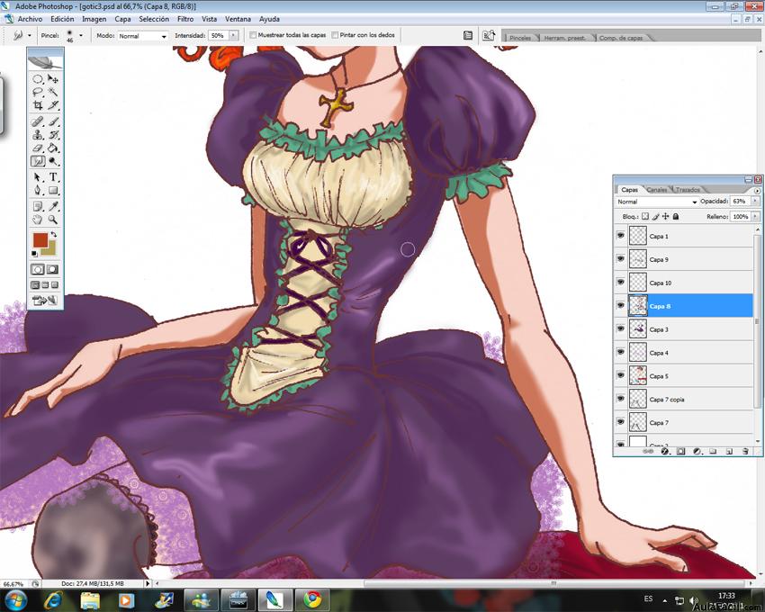
Task: Select the Zoom magnifier tool
Action: 53,220
